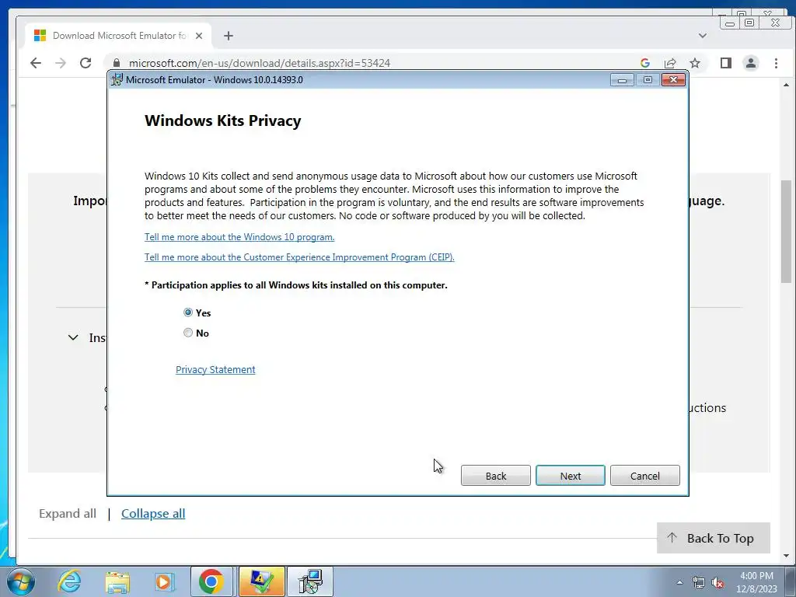
Task: Click the address bar URL
Action: [260, 63]
